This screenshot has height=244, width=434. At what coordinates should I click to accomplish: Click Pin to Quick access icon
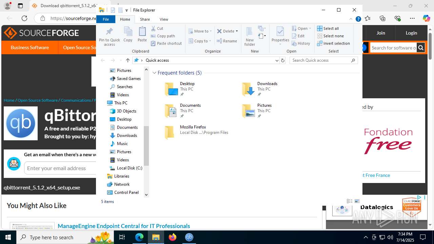pos(109,37)
